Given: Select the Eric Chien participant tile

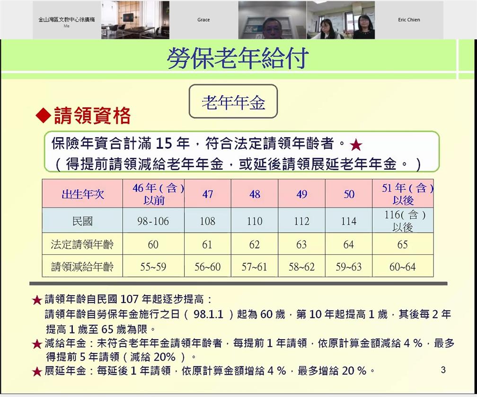Looking at the screenshot, I should [409, 20].
